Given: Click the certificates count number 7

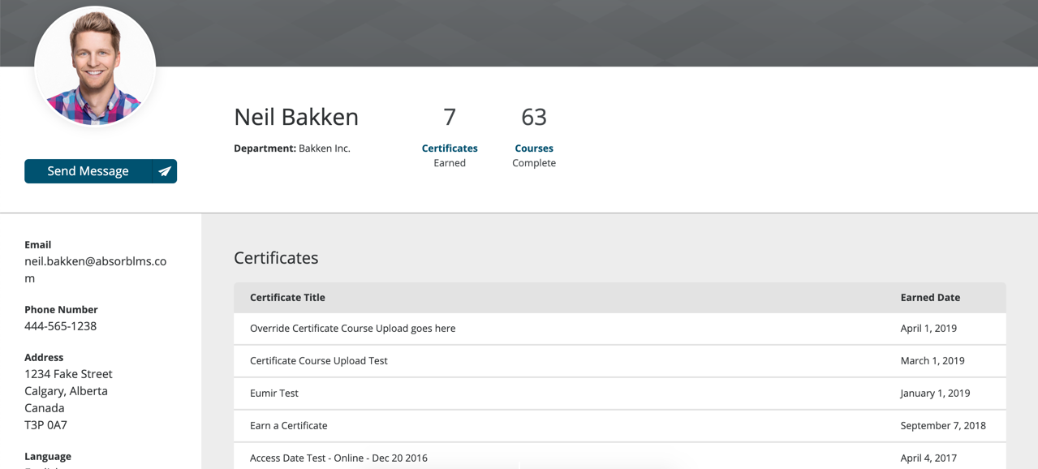Looking at the screenshot, I should (450, 117).
